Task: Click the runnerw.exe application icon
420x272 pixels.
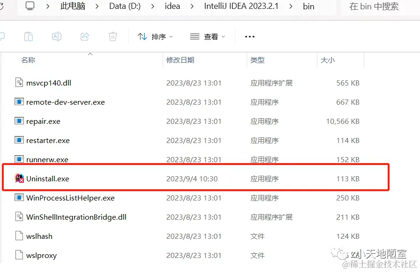Action: pyautogui.click(x=19, y=159)
